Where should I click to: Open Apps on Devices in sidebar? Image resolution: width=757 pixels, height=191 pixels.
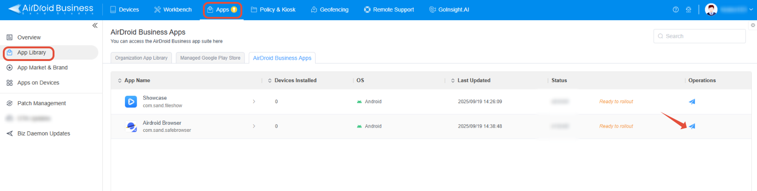point(38,83)
